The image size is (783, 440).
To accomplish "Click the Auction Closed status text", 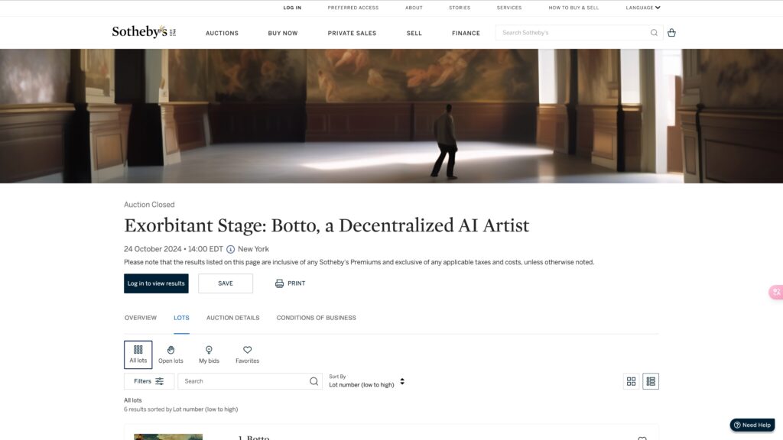I will (149, 205).
